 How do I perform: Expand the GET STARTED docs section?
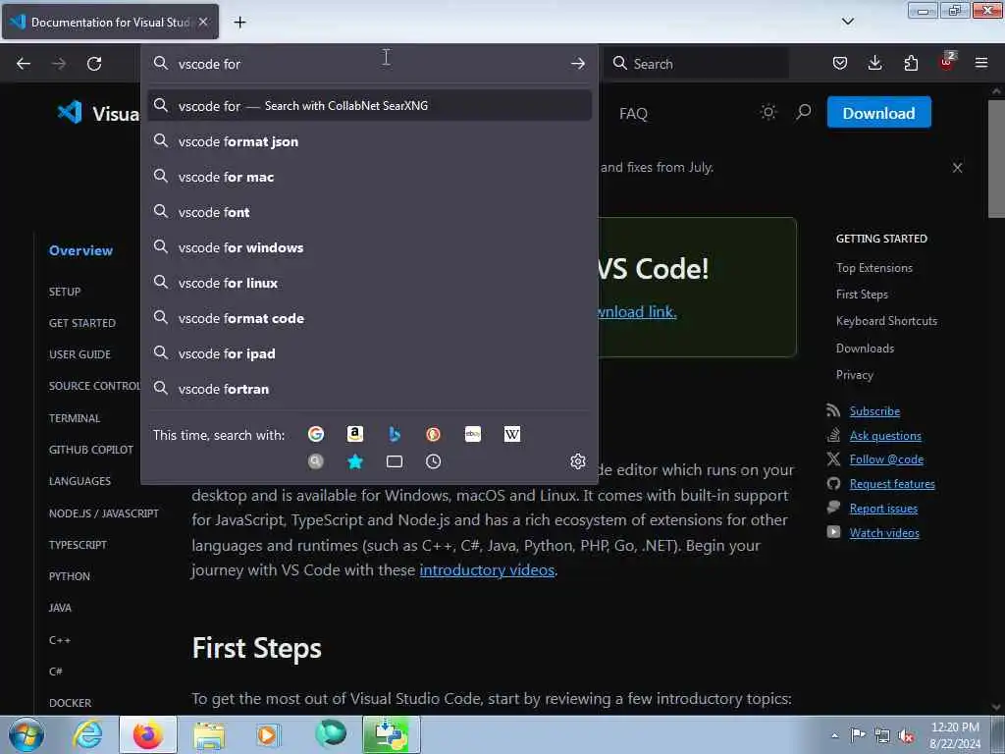[82, 322]
